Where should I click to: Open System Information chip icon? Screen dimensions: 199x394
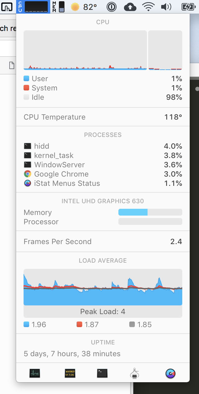[x=135, y=373]
